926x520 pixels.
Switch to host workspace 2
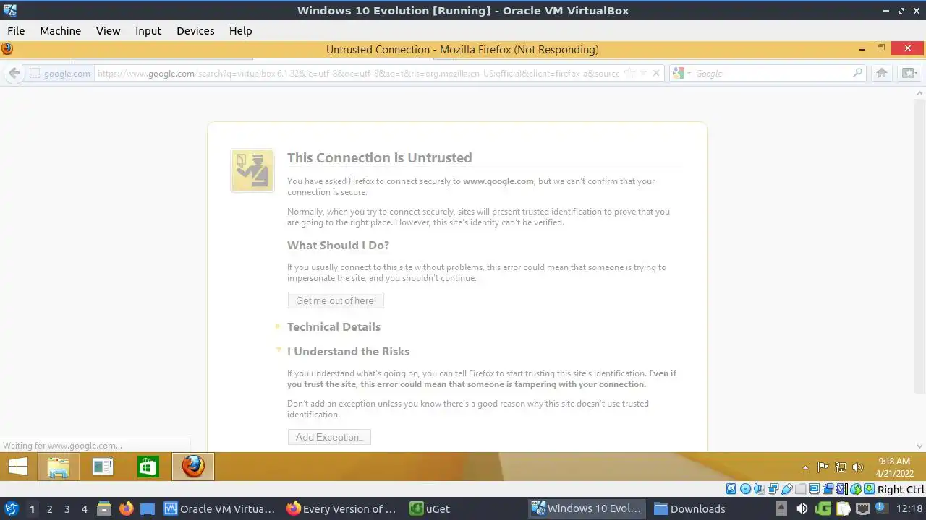(x=49, y=509)
